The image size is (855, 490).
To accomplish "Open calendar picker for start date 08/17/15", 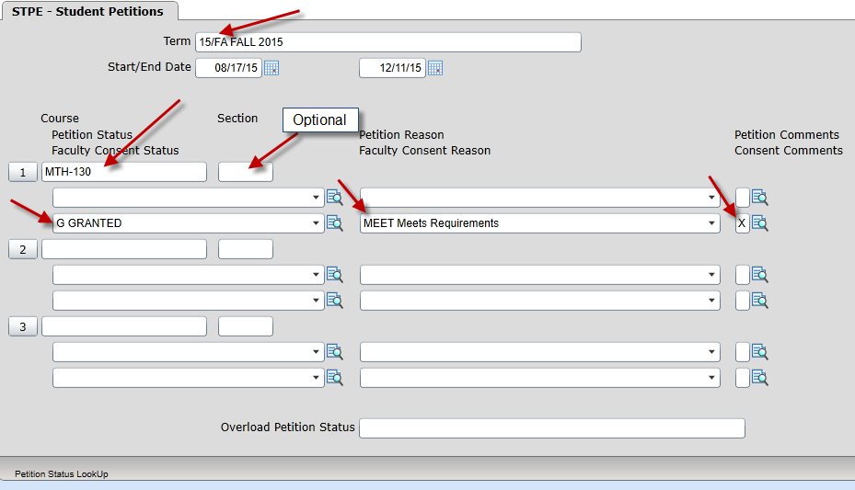I will 271,68.
